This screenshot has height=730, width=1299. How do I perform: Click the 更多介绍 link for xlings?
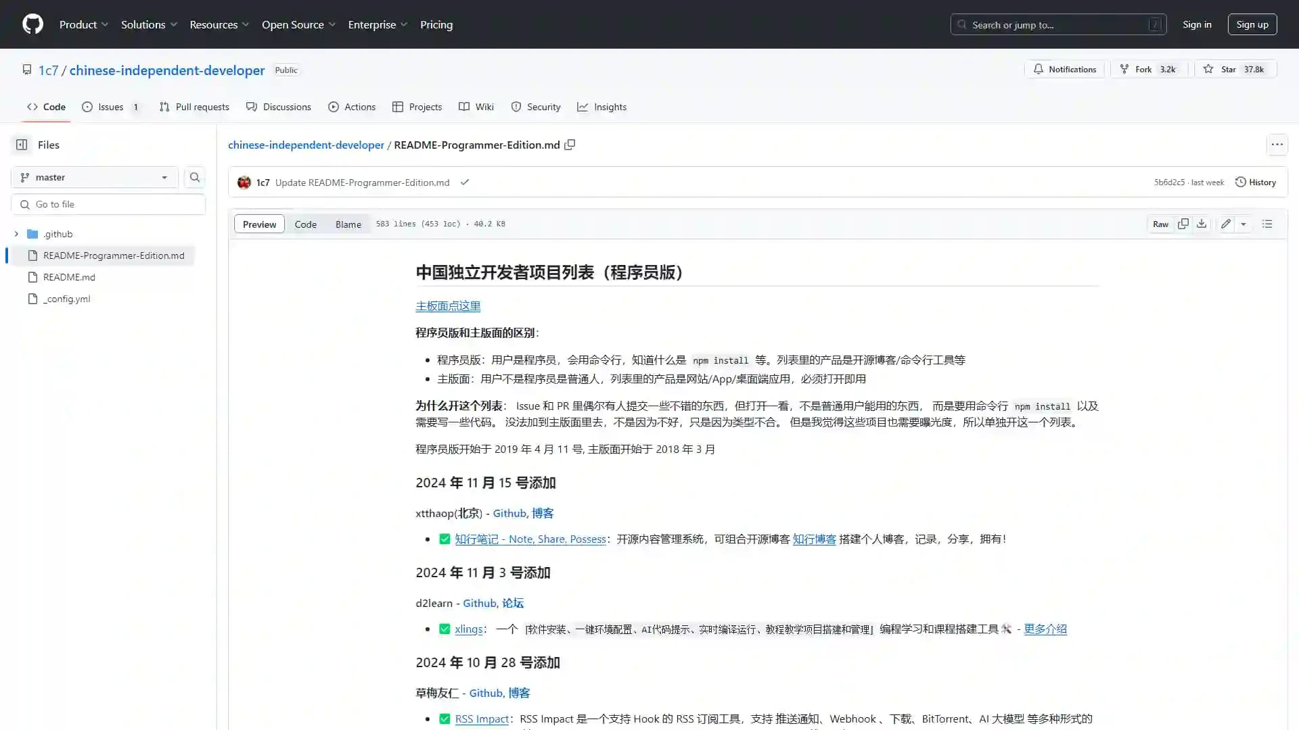click(x=1045, y=629)
